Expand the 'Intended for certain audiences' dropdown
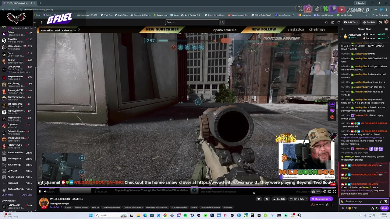The width and height of the screenshot is (390, 219). tap(58, 30)
